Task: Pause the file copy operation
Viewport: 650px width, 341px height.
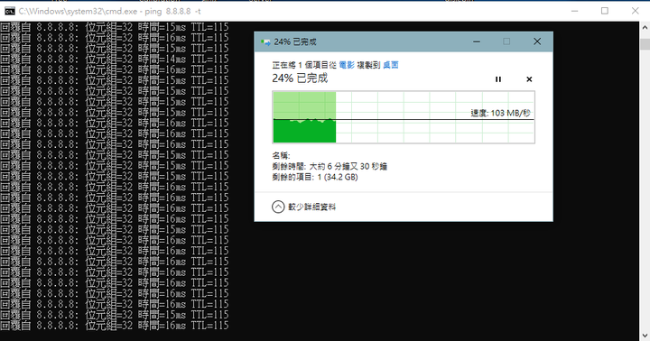Action: coord(498,79)
